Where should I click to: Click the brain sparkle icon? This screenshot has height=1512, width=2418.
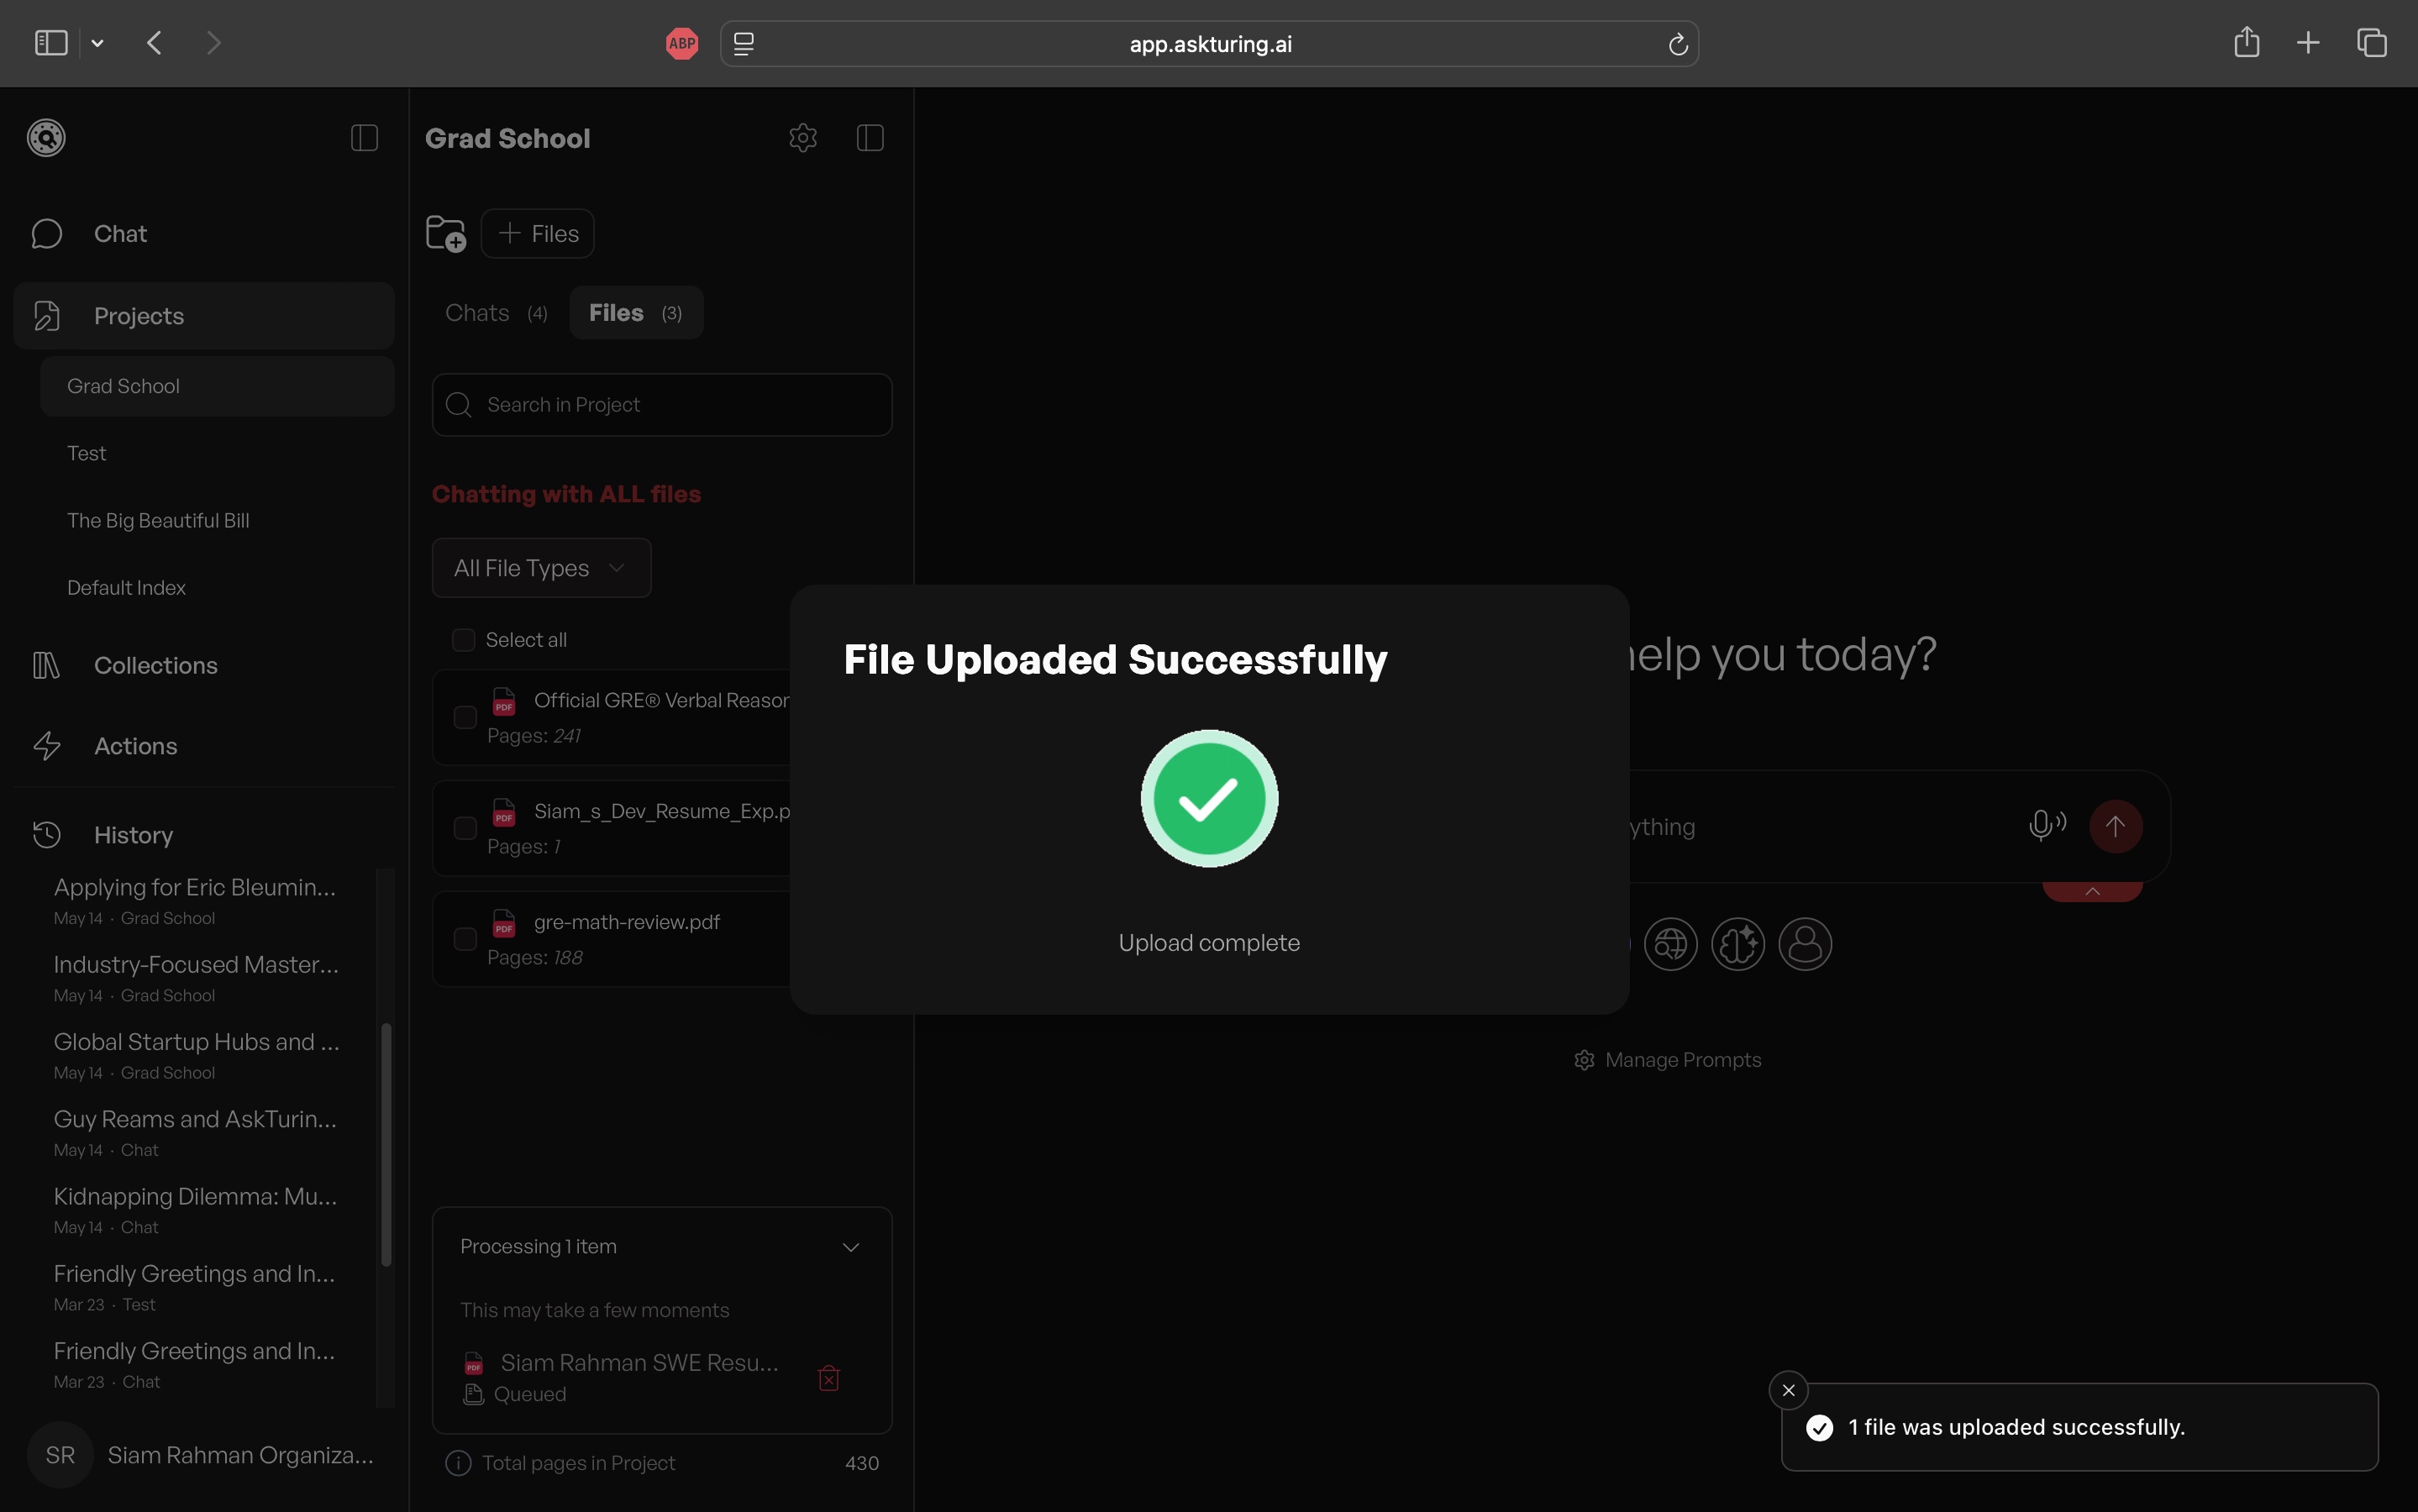click(x=1738, y=944)
